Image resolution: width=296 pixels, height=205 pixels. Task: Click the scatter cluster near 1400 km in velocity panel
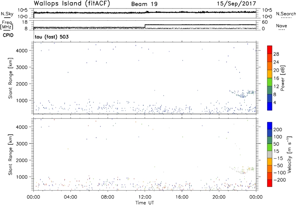pos(243,170)
